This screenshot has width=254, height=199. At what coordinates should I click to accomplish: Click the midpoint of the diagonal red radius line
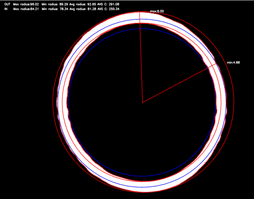point(180,83)
